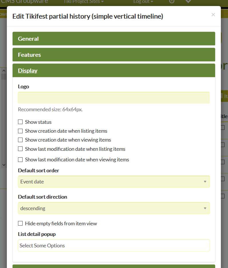
Task: Click into the Logo input field
Action: (x=114, y=97)
